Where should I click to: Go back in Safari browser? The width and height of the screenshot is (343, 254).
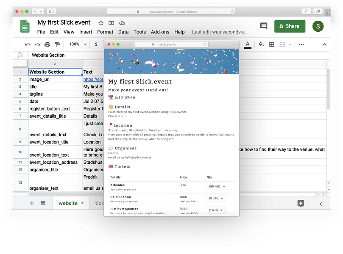coord(35,11)
